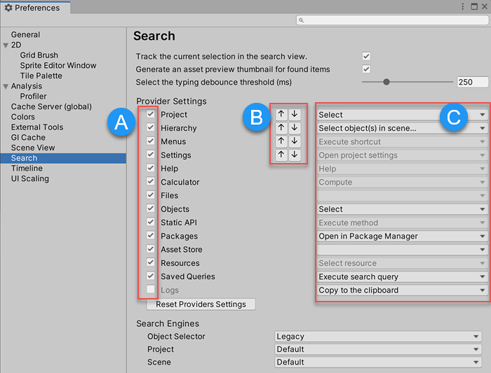Open Cache Server (global) preferences
Viewport: 491px width, 373px height.
pyautogui.click(x=51, y=106)
